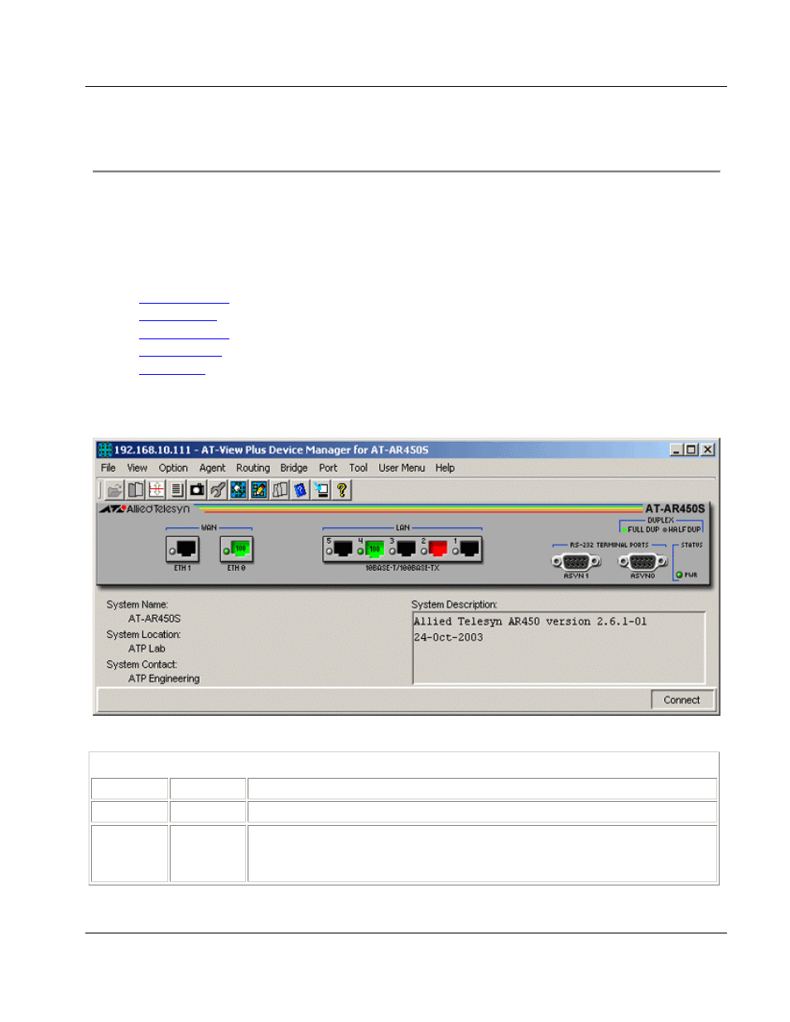
Task: Click the AT-AR450S model label on device
Action: point(675,509)
